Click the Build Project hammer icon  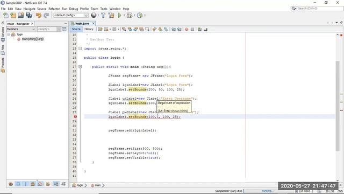click(103, 15)
